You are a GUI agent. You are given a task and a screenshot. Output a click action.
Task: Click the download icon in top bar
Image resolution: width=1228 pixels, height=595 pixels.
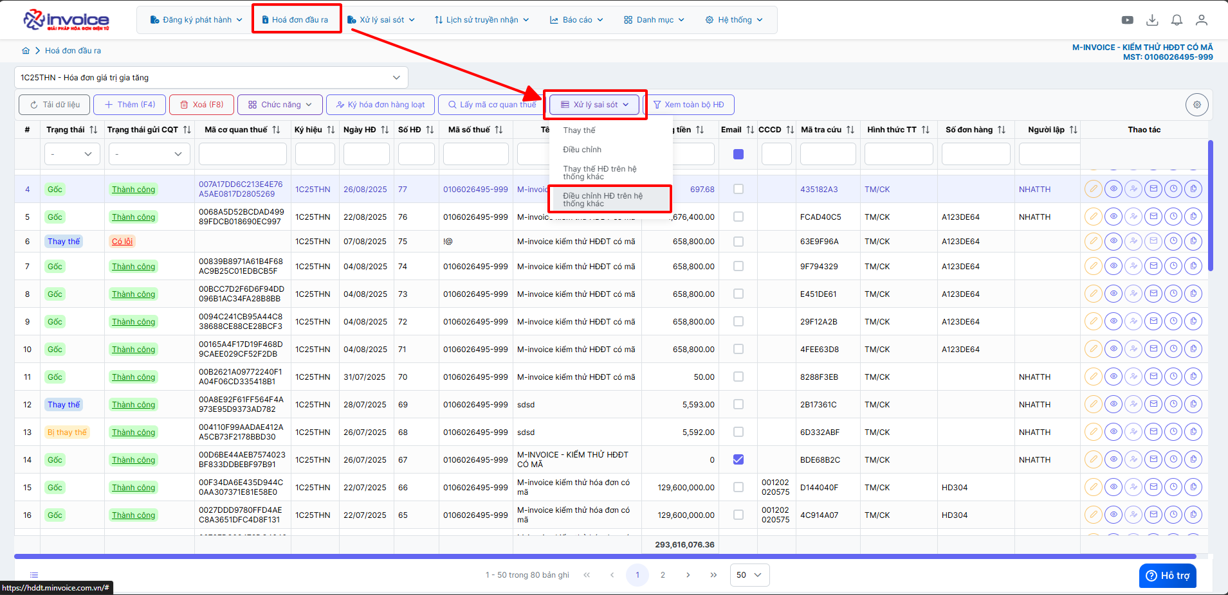[x=1152, y=20]
